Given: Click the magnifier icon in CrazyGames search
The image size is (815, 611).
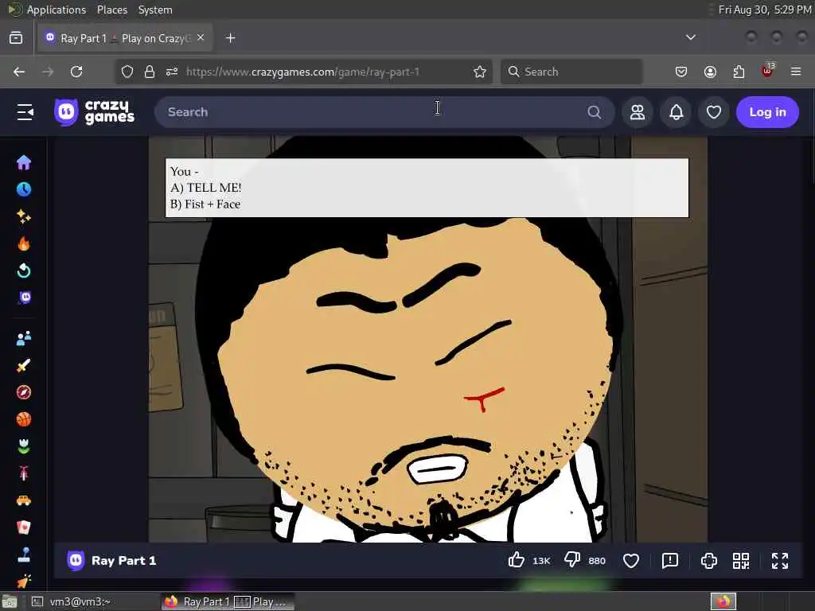Looking at the screenshot, I should (594, 112).
